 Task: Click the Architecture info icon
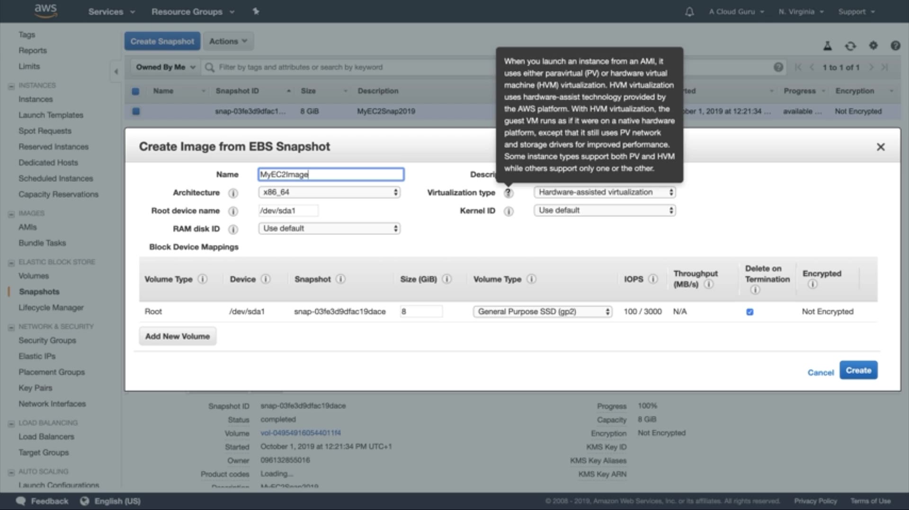point(233,193)
